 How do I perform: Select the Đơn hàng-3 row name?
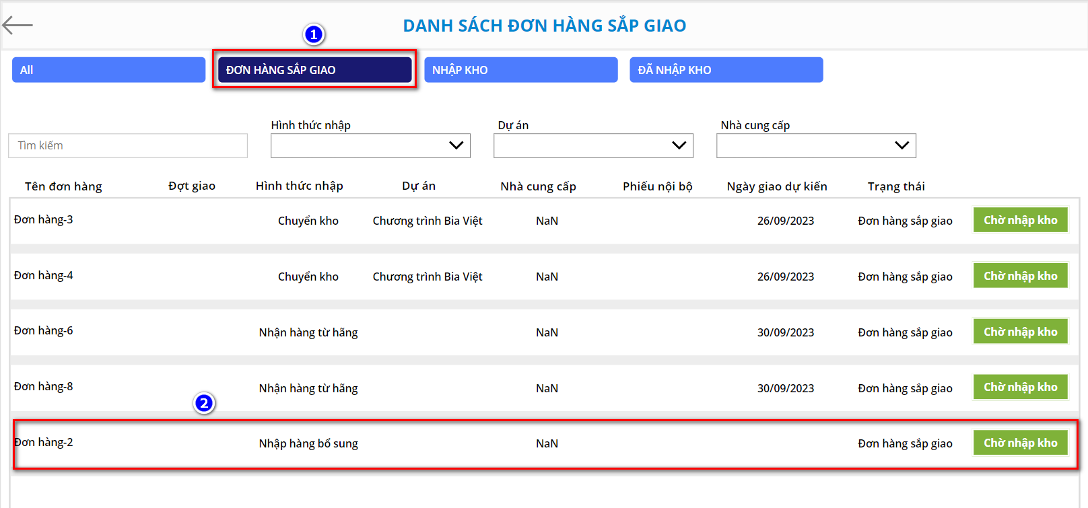coord(44,220)
